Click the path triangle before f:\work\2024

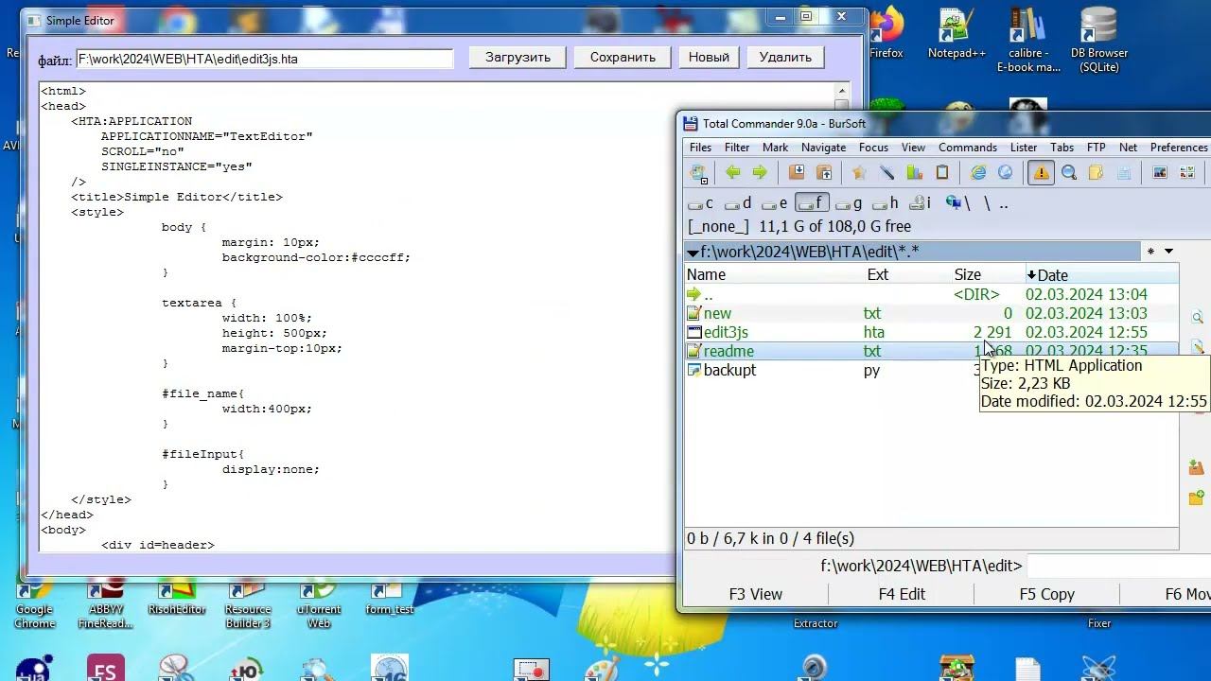pos(693,253)
